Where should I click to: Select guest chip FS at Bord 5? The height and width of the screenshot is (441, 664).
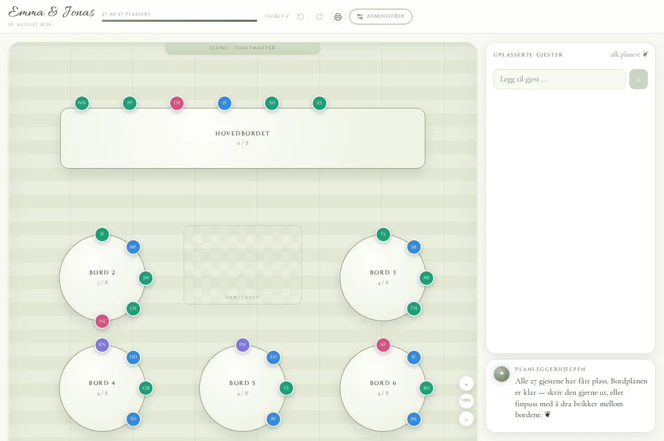(286, 388)
